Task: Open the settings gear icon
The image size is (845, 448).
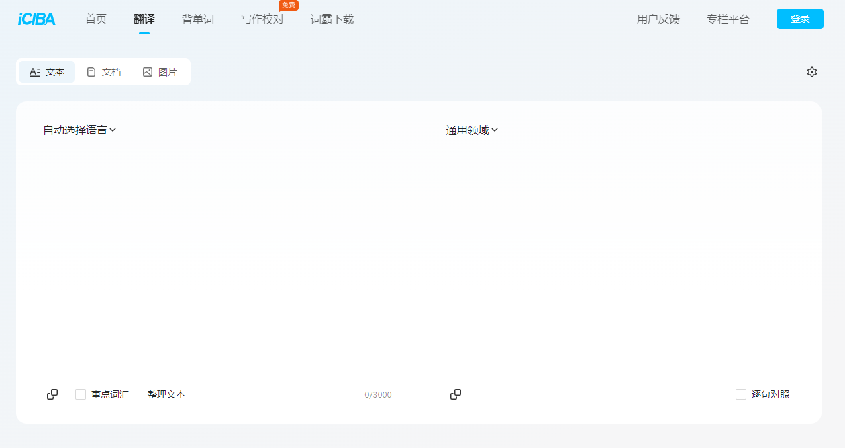Action: click(812, 72)
